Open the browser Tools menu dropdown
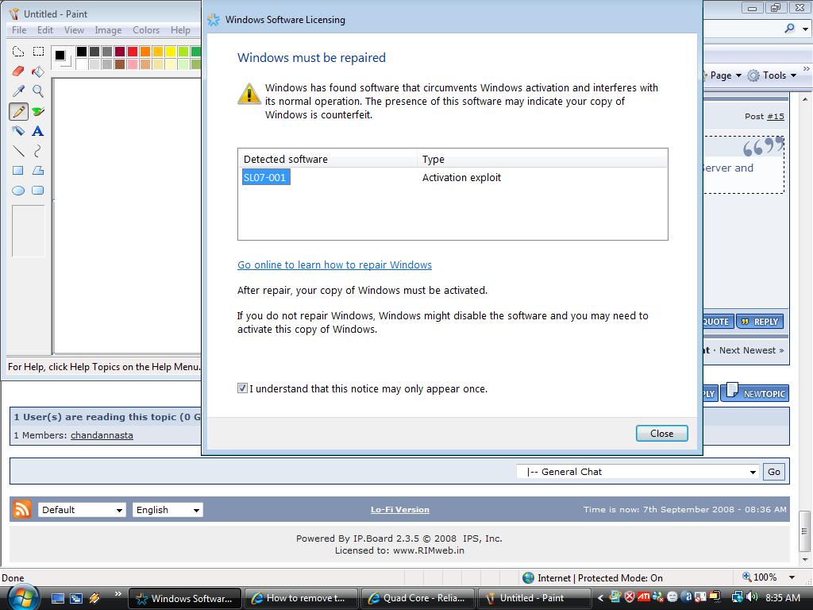This screenshot has width=813, height=610. [x=772, y=75]
